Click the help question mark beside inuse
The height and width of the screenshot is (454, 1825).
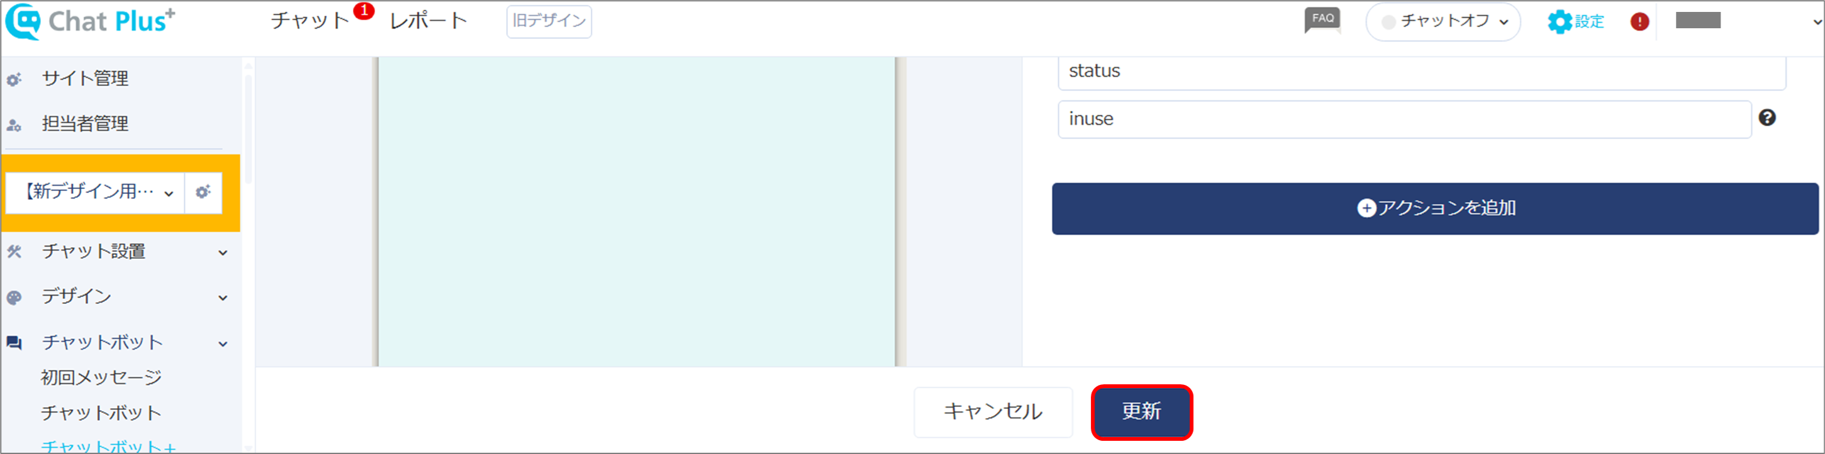1767,117
